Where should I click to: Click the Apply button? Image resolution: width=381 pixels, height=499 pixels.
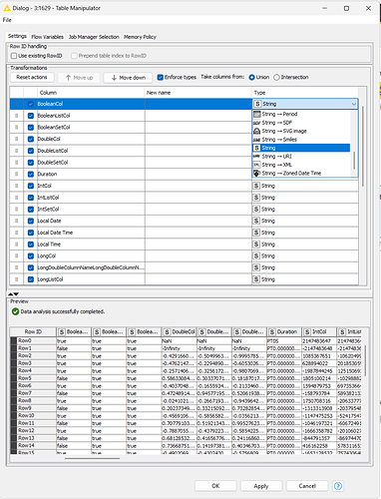coord(261,486)
